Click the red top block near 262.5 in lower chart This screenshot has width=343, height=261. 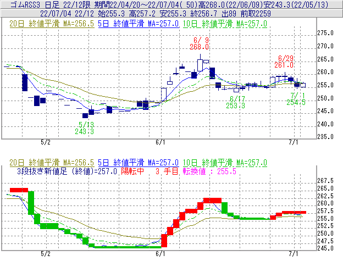click(x=212, y=200)
